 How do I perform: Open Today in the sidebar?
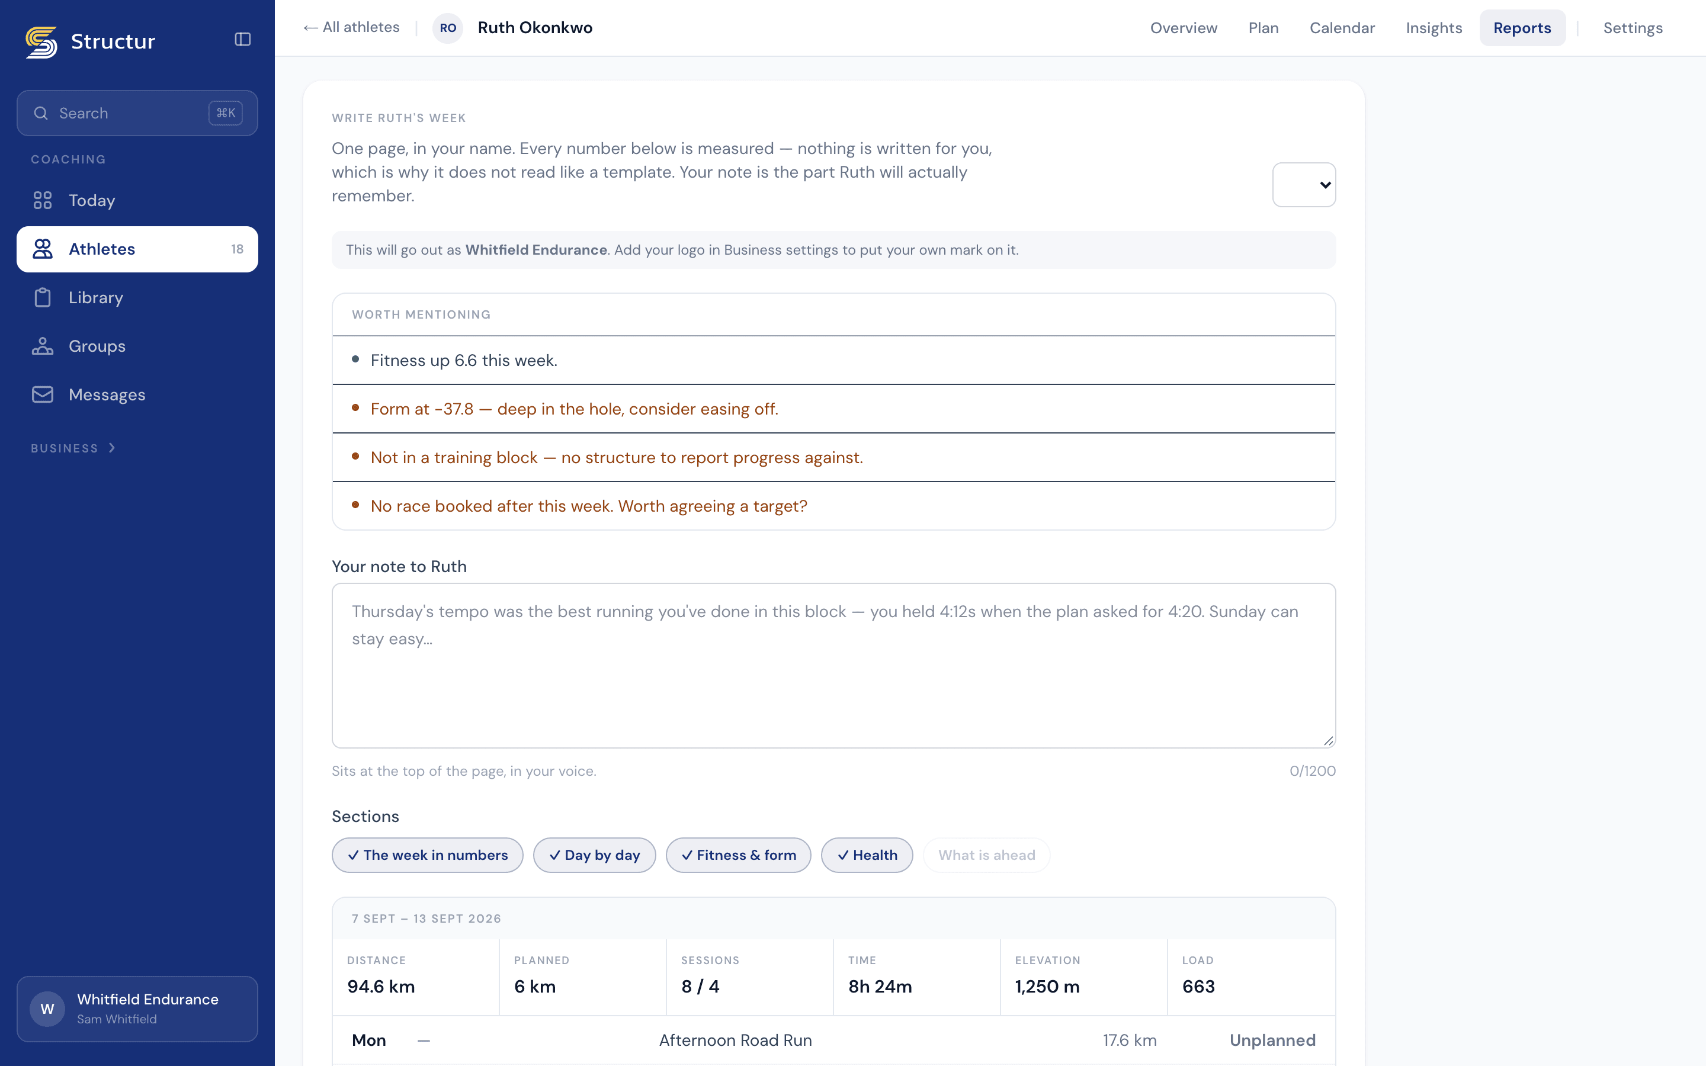[x=137, y=200]
